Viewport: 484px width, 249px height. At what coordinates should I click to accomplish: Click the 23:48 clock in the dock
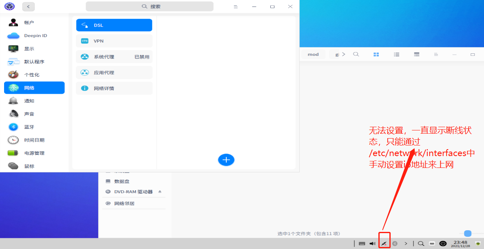[460, 243]
